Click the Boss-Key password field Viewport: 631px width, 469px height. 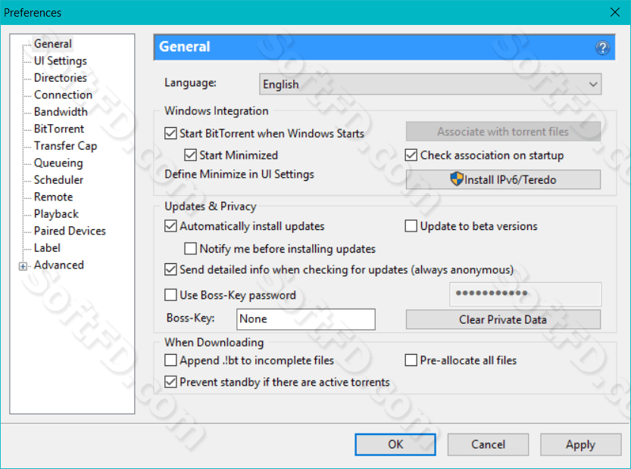[x=525, y=294]
